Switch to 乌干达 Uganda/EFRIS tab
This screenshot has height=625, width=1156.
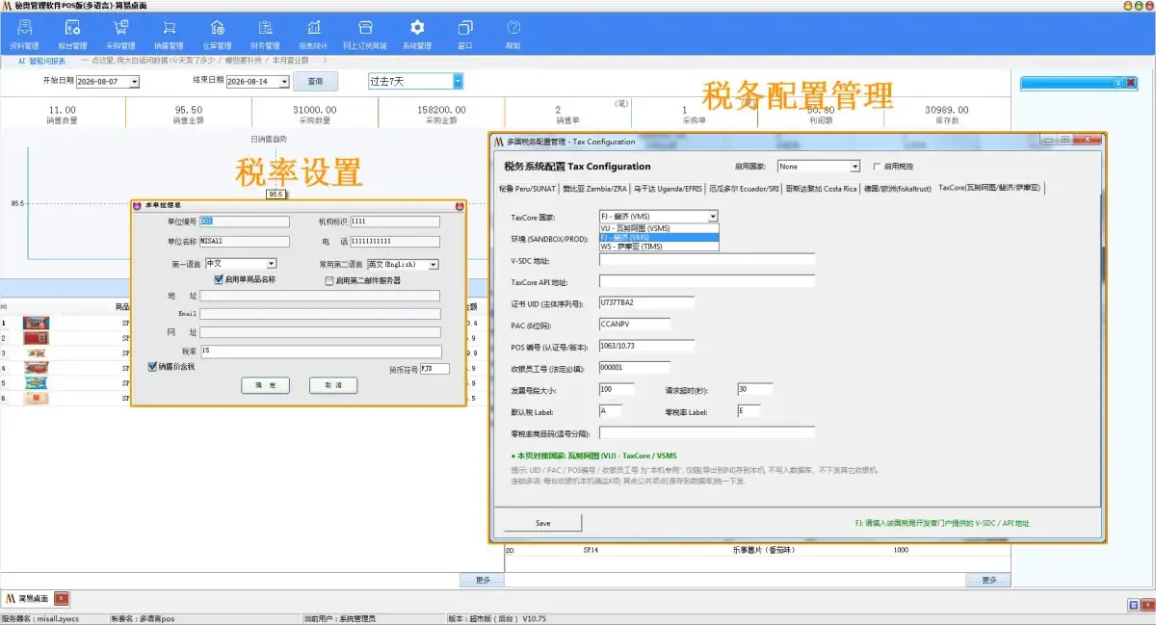[669, 189]
